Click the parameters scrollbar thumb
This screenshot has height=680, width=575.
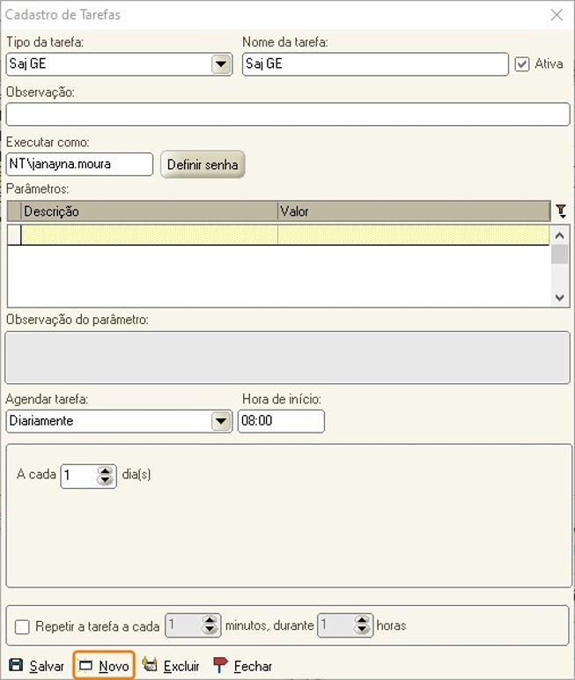[x=560, y=254]
